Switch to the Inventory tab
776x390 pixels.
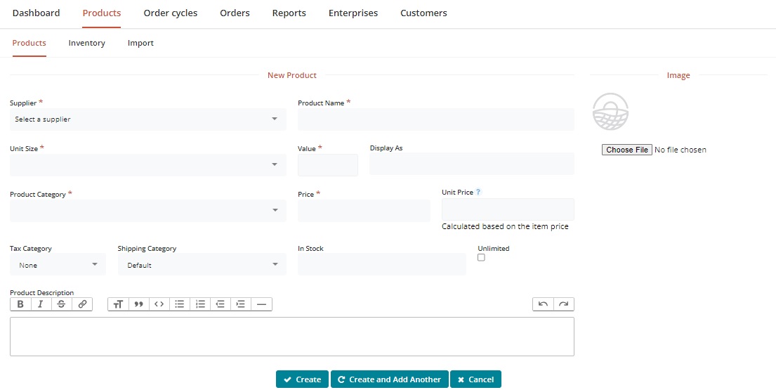pos(86,43)
